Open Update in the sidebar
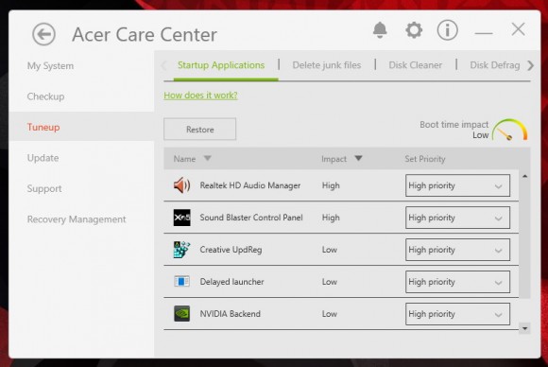 tap(43, 158)
